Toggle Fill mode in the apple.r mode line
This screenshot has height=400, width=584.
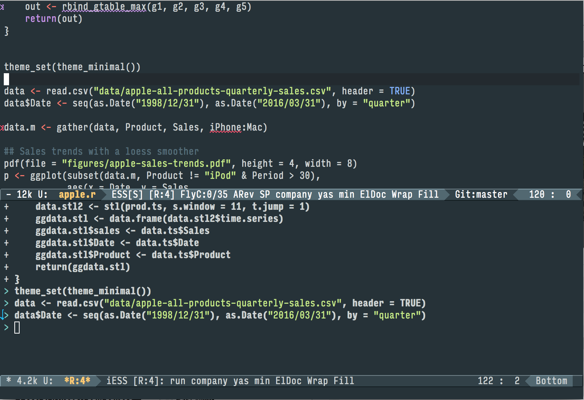tap(428, 194)
